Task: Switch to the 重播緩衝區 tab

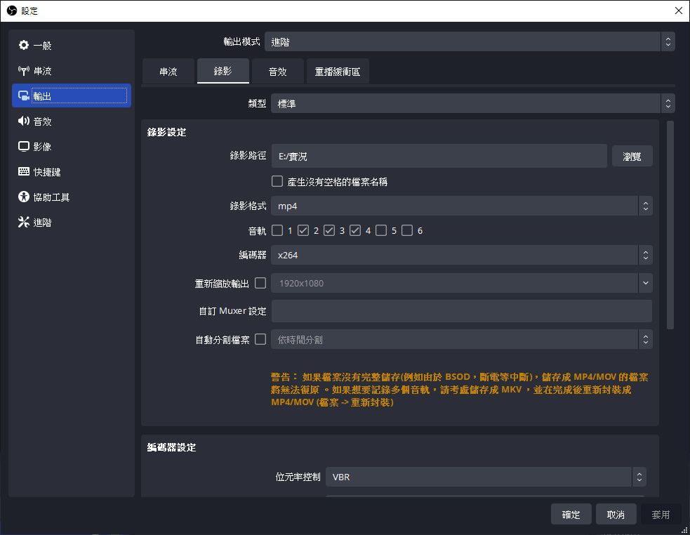Action: click(338, 71)
